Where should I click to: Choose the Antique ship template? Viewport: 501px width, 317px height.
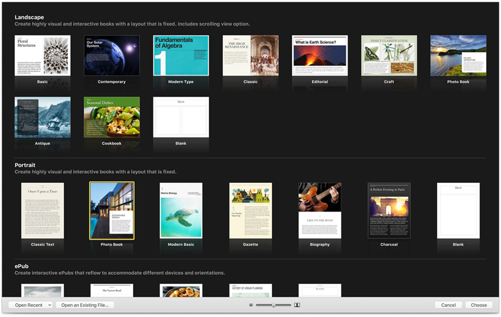(42, 117)
